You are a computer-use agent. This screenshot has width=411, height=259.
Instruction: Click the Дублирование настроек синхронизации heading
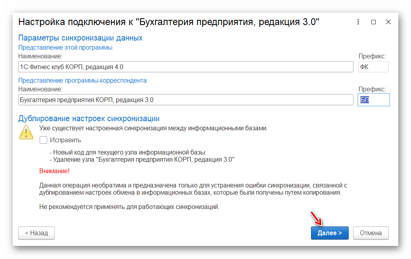point(89,119)
